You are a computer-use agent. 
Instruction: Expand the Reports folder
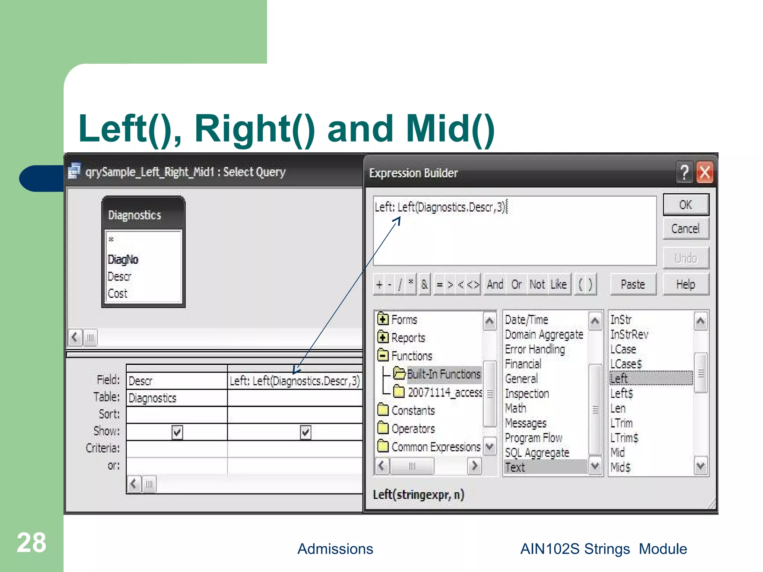(x=383, y=337)
